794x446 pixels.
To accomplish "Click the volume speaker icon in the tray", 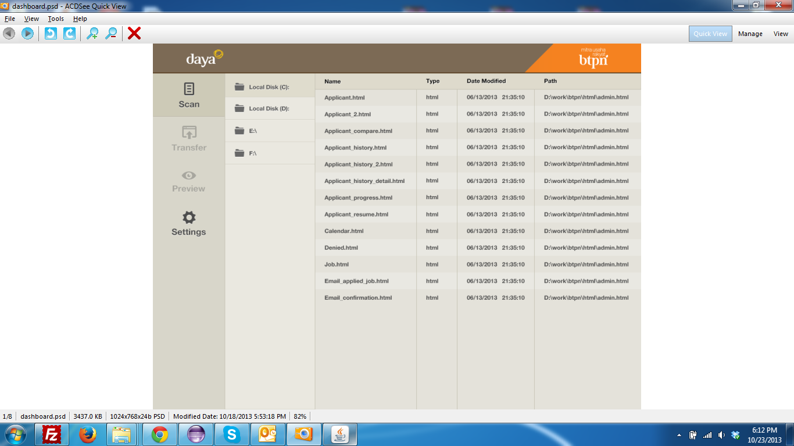I will point(721,435).
